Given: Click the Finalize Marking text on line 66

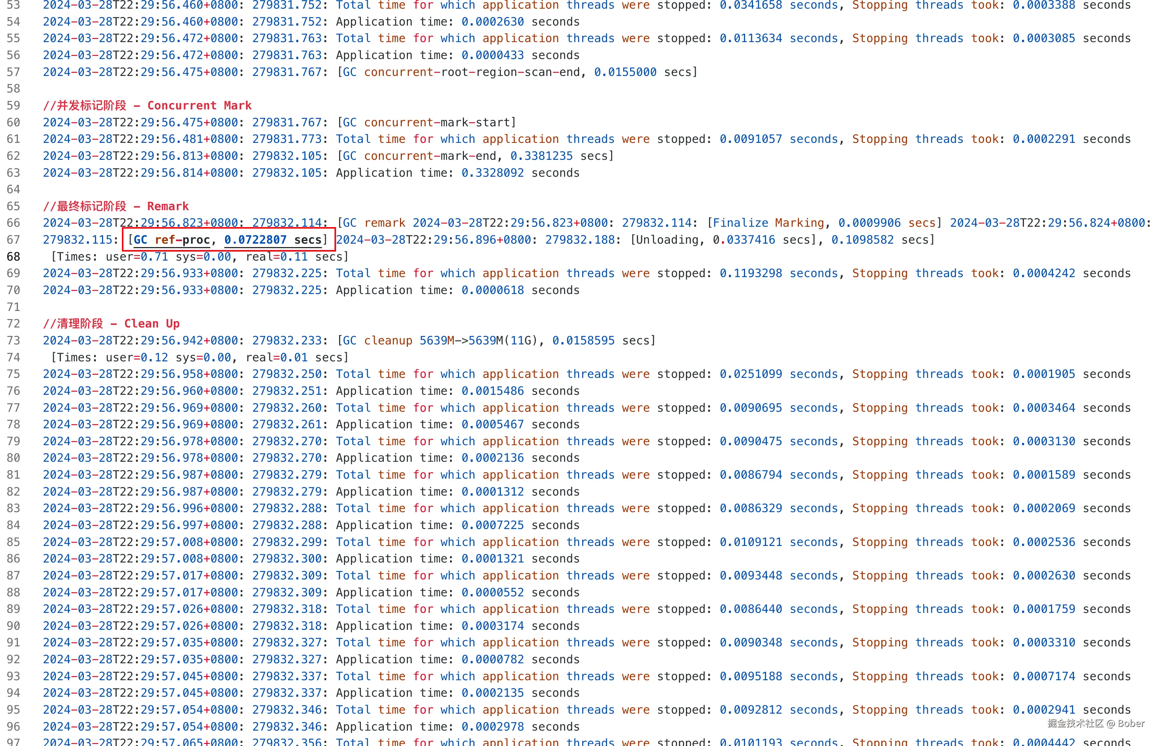Looking at the screenshot, I should pyautogui.click(x=768, y=223).
